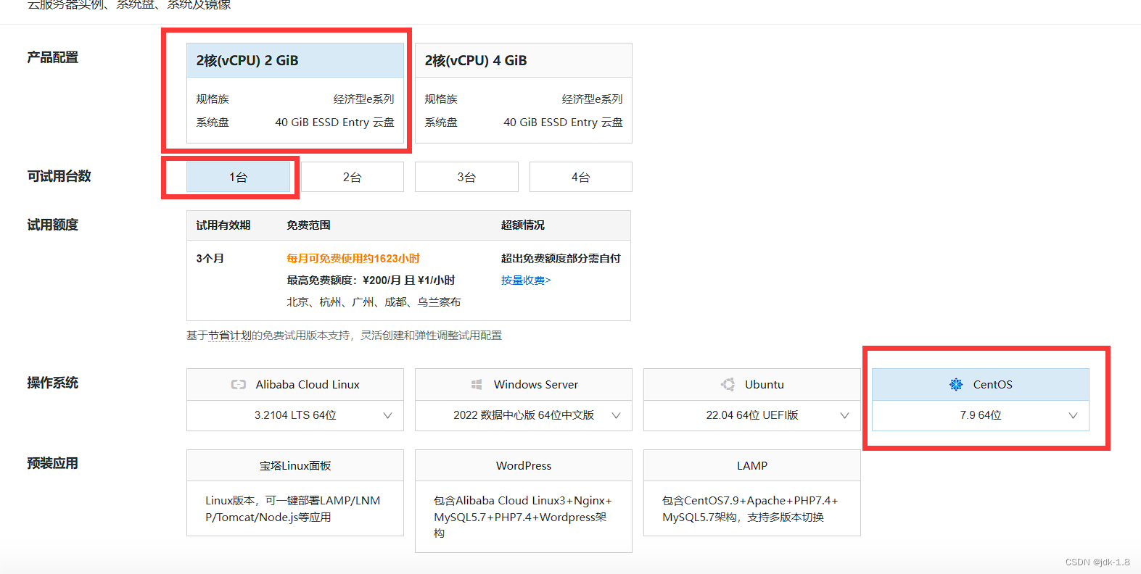Click the Alibaba Cloud Linux logo icon
The image size is (1141, 574).
238,385
